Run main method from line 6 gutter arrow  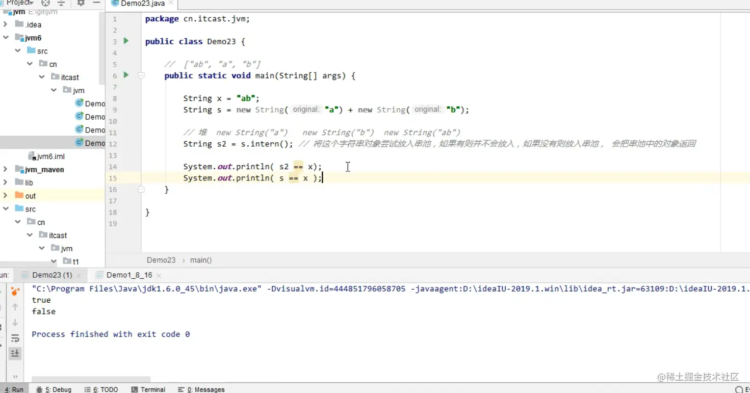(x=126, y=75)
